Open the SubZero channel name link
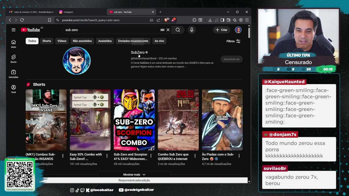The height and width of the screenshot is (196, 349). (138, 52)
